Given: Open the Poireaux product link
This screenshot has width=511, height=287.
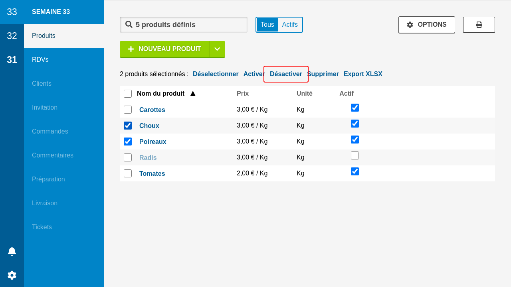Looking at the screenshot, I should (x=153, y=142).
